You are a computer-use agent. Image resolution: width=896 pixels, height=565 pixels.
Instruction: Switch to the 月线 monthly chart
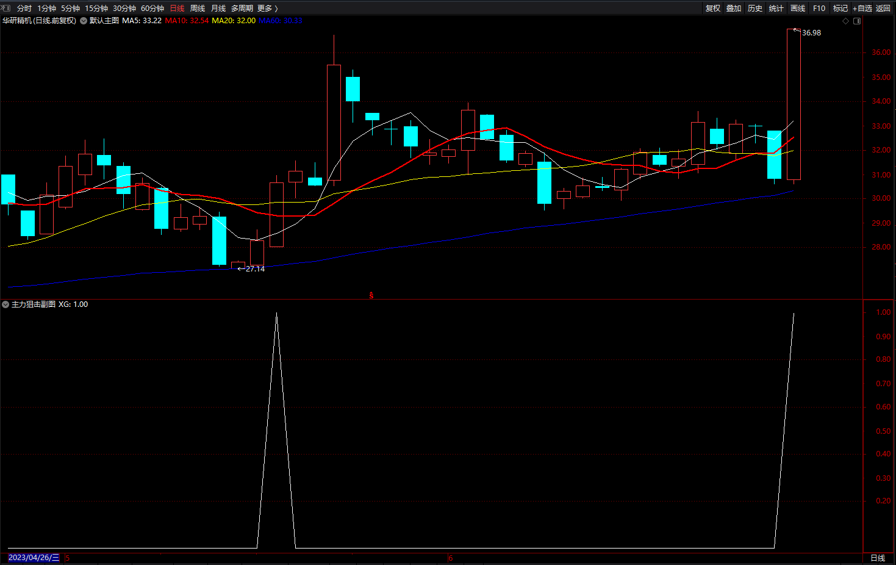coord(218,8)
